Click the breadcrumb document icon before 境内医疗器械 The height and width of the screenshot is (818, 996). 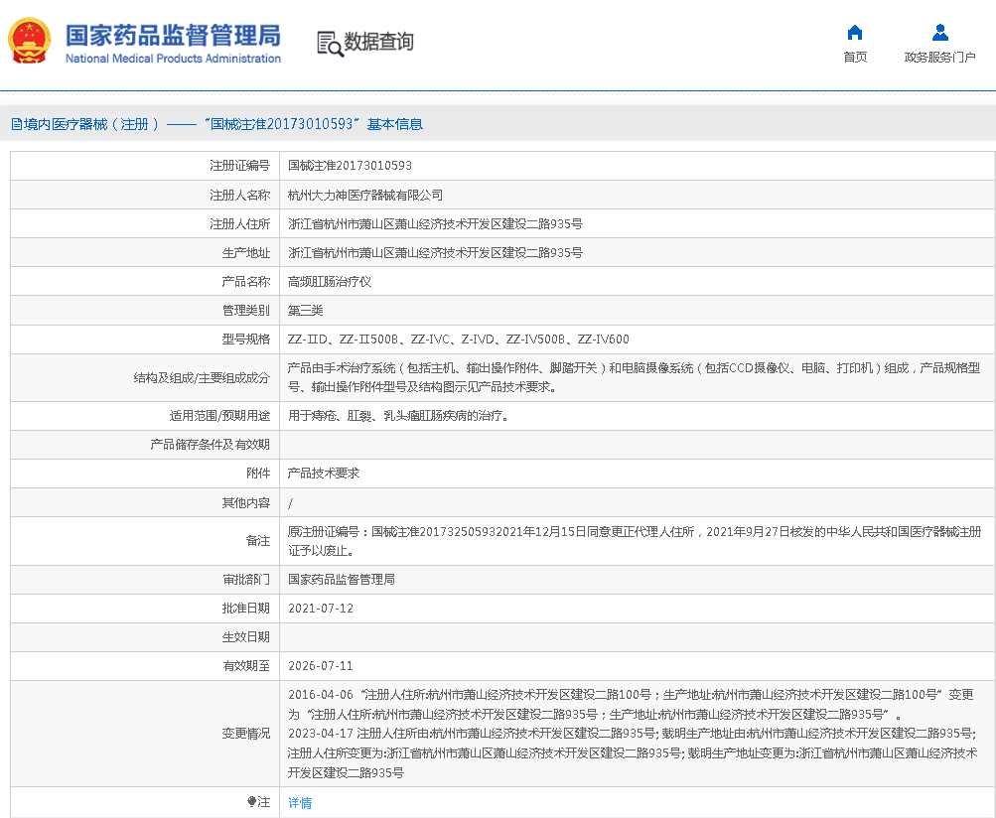pyautogui.click(x=16, y=124)
